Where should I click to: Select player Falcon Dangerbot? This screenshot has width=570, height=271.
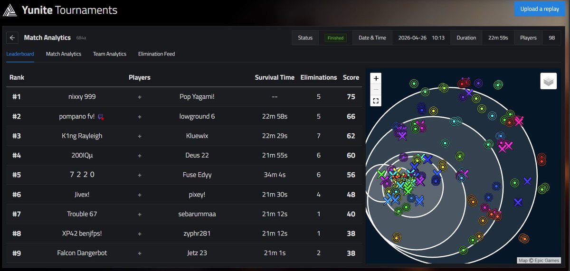point(82,253)
